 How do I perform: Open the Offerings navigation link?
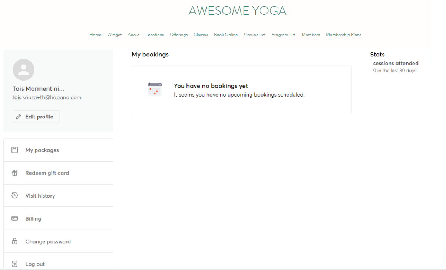coord(179,35)
